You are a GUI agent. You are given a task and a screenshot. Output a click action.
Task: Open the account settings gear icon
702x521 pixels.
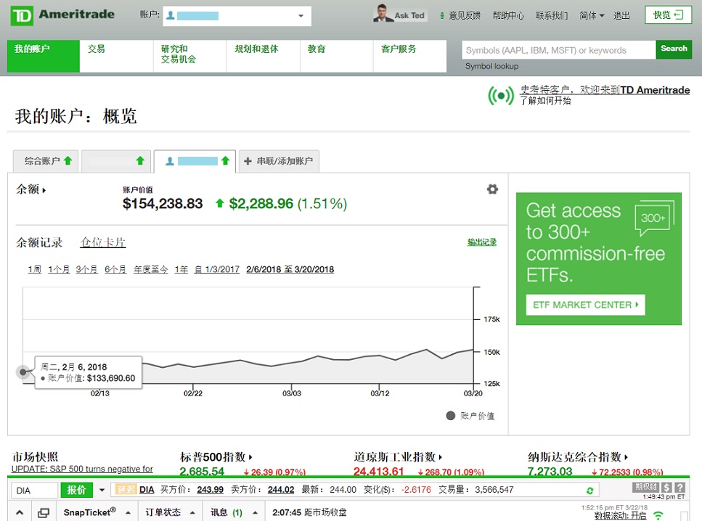492,189
